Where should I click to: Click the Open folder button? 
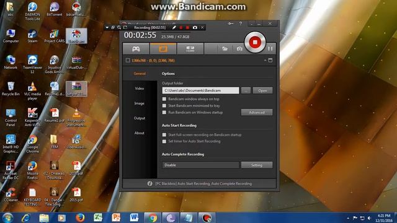tap(262, 90)
